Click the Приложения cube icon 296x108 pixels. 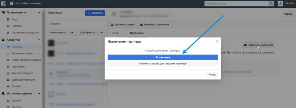(8, 67)
